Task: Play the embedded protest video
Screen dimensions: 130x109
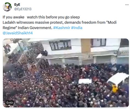Action: click(x=66, y=73)
